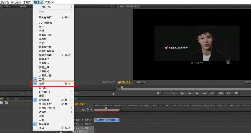Expand the 工作区(W) submenu

coord(45,7)
